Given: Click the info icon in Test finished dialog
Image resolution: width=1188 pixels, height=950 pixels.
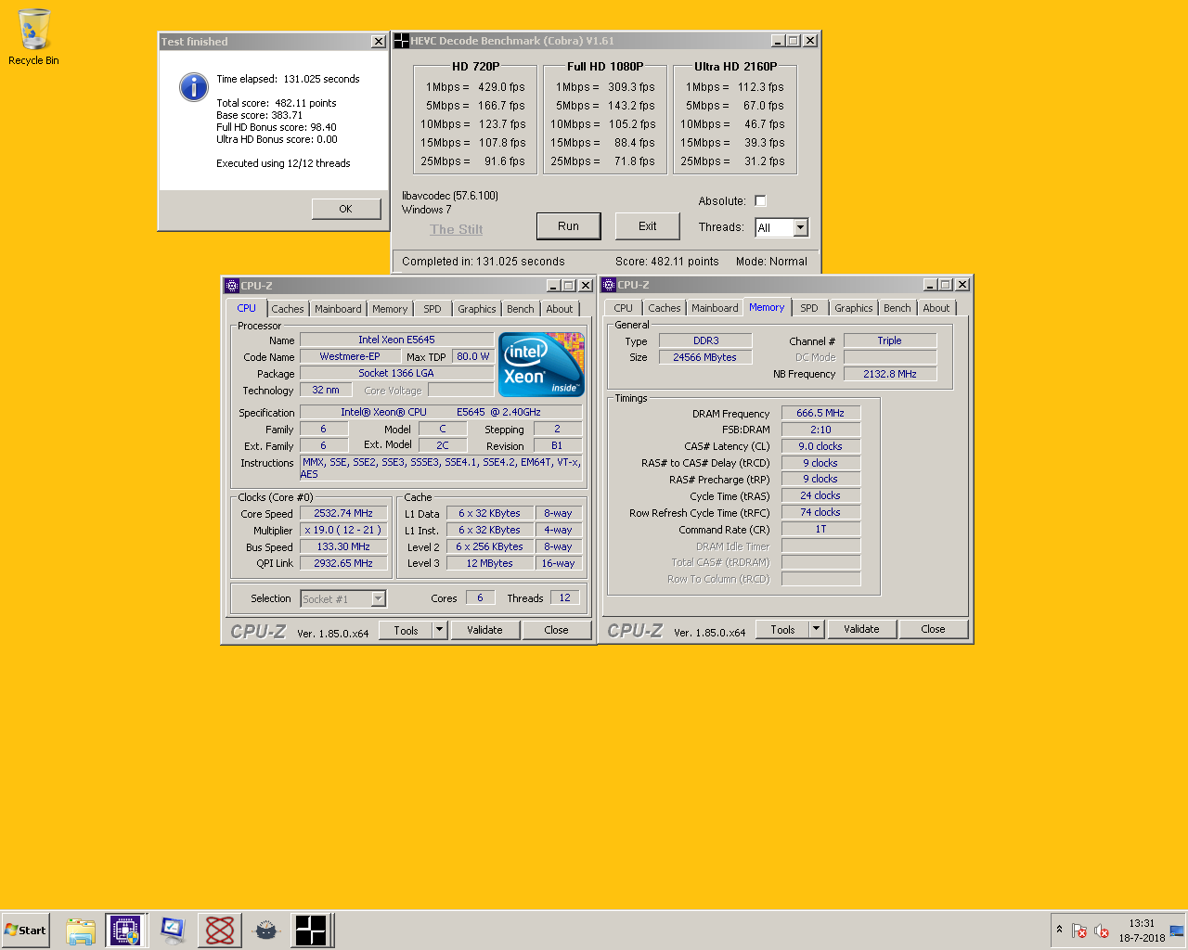Looking at the screenshot, I should [x=193, y=87].
